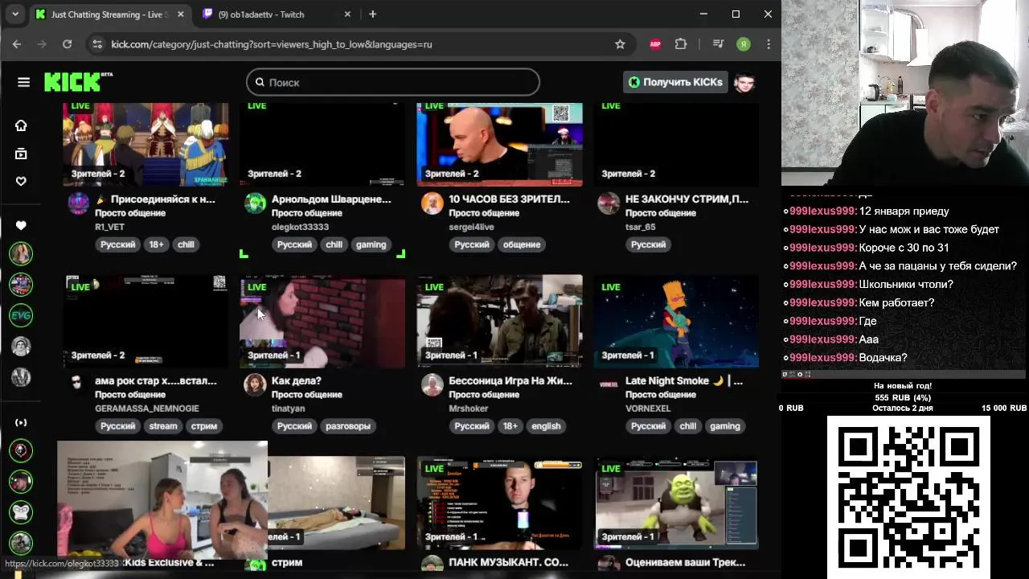Open olegkot33333 channel avatar
The height and width of the screenshot is (579, 1029).
[255, 203]
